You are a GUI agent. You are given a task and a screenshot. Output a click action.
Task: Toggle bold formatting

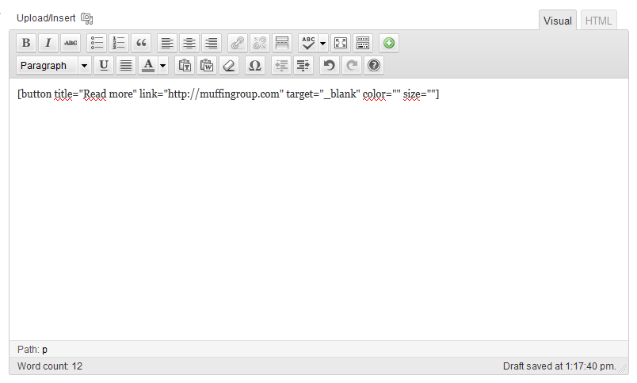[26, 43]
